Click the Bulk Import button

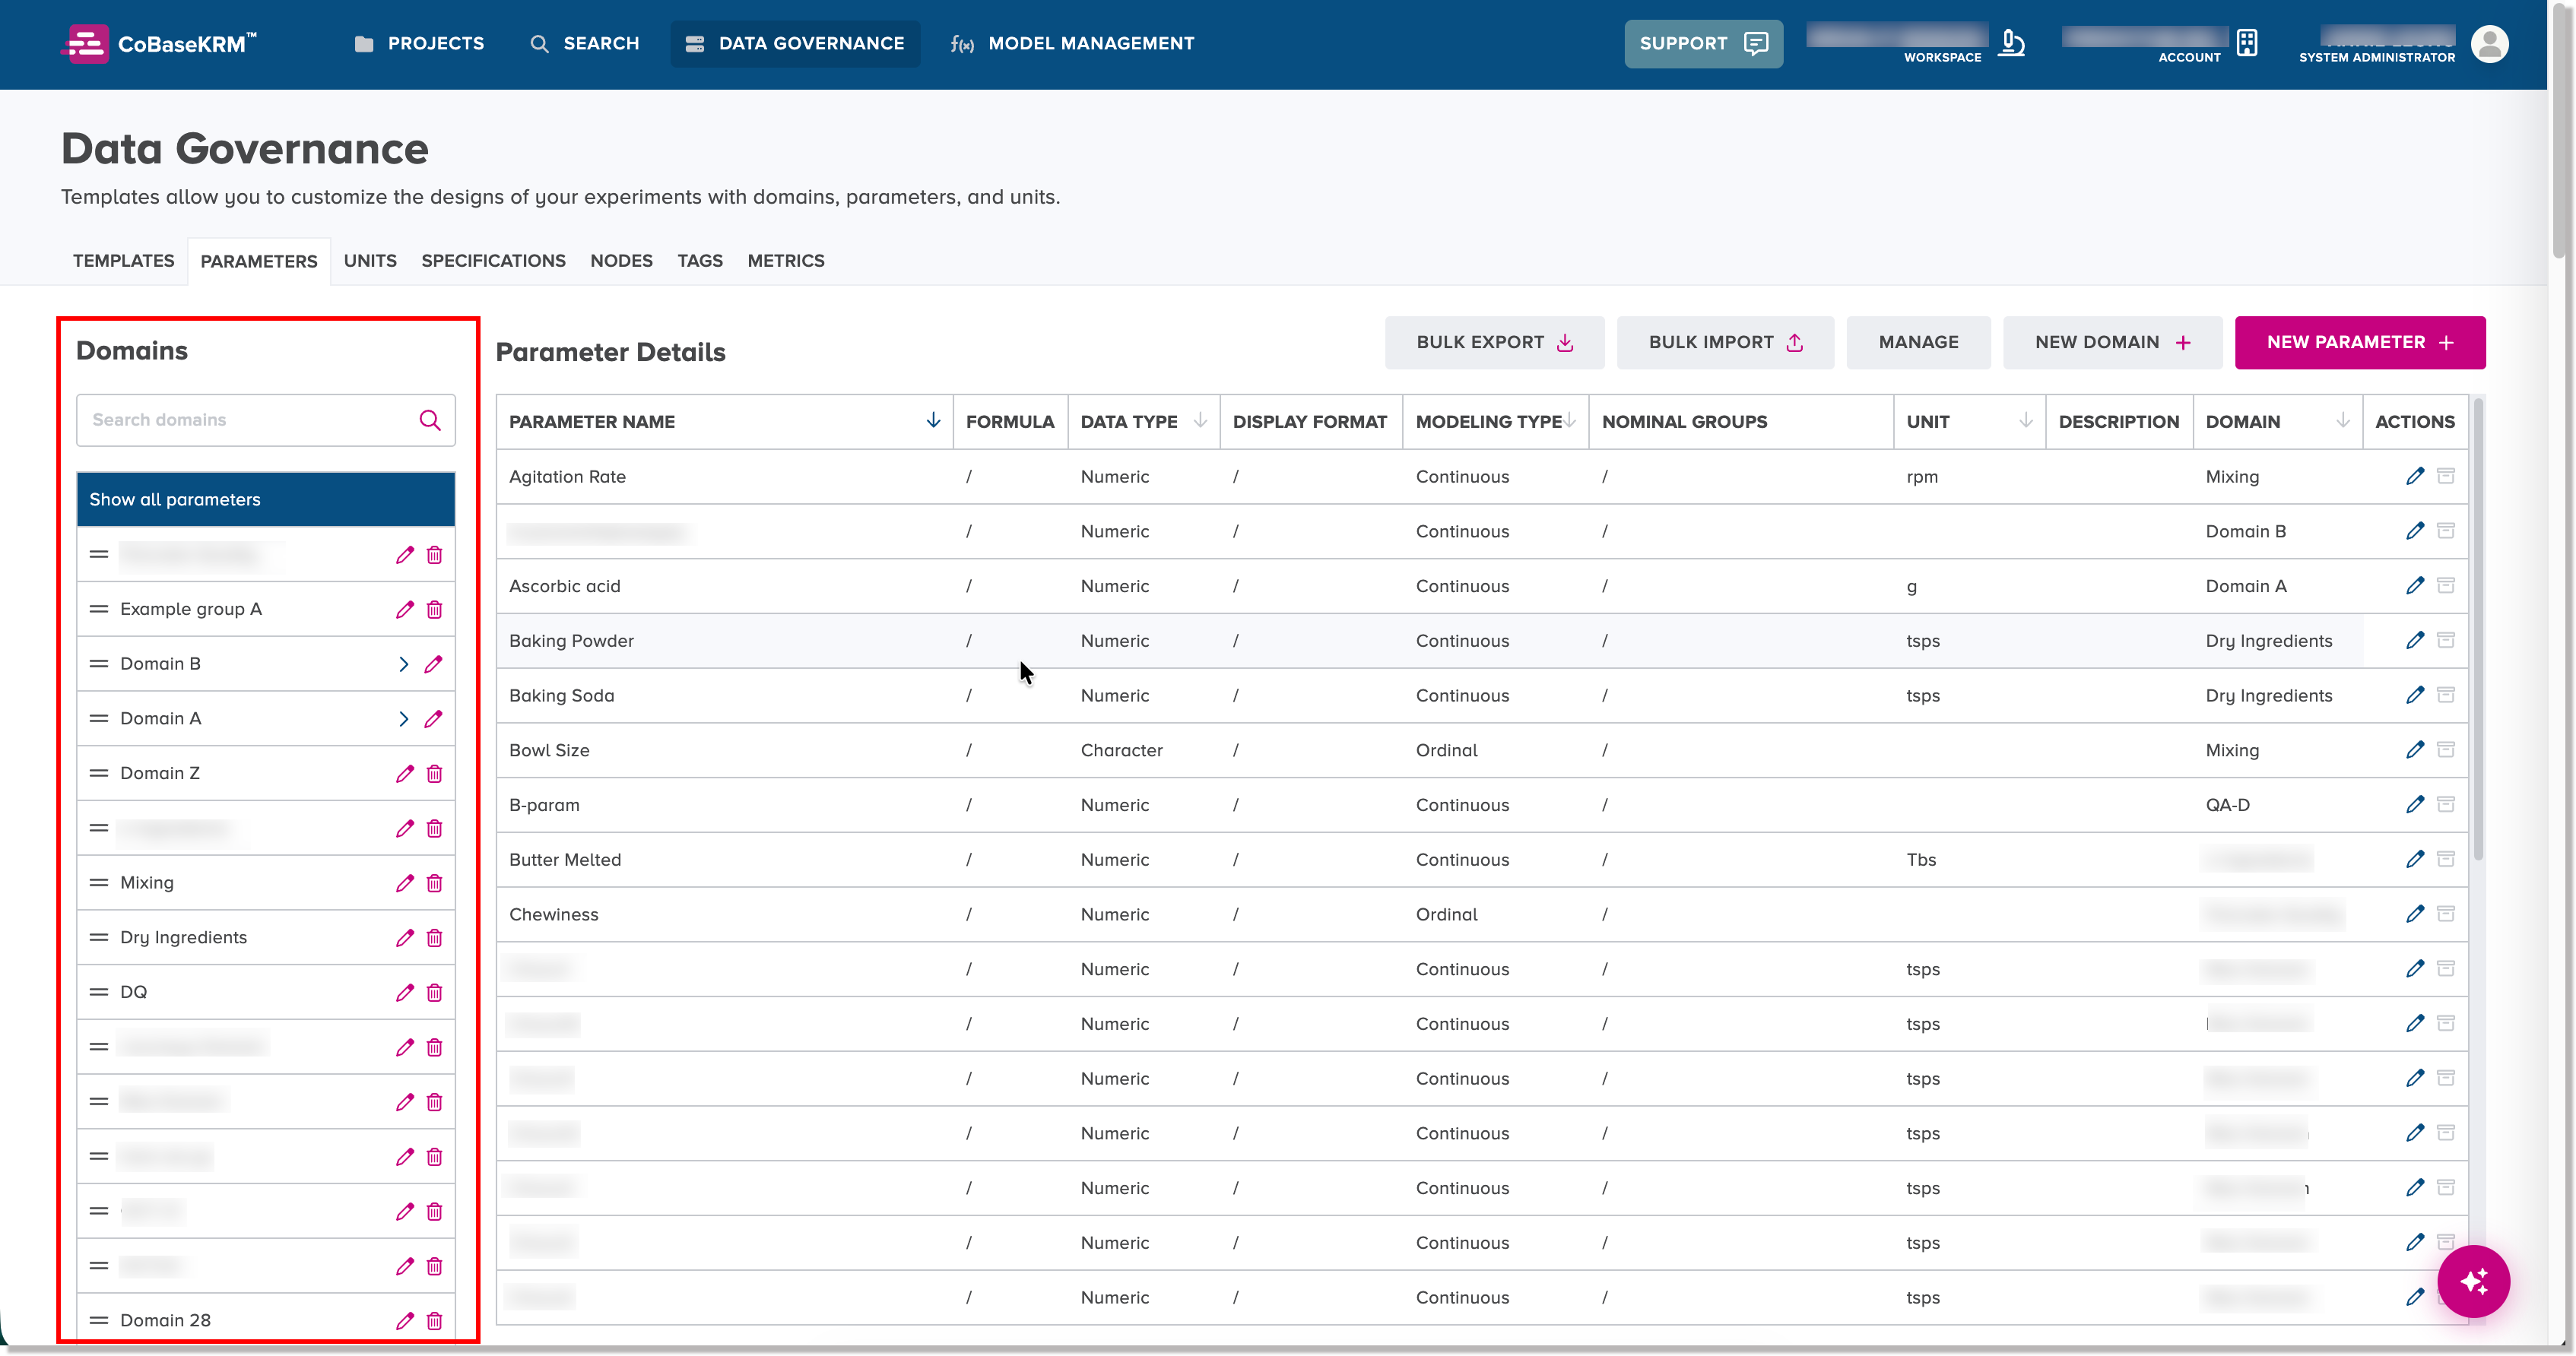pyautogui.click(x=1725, y=342)
